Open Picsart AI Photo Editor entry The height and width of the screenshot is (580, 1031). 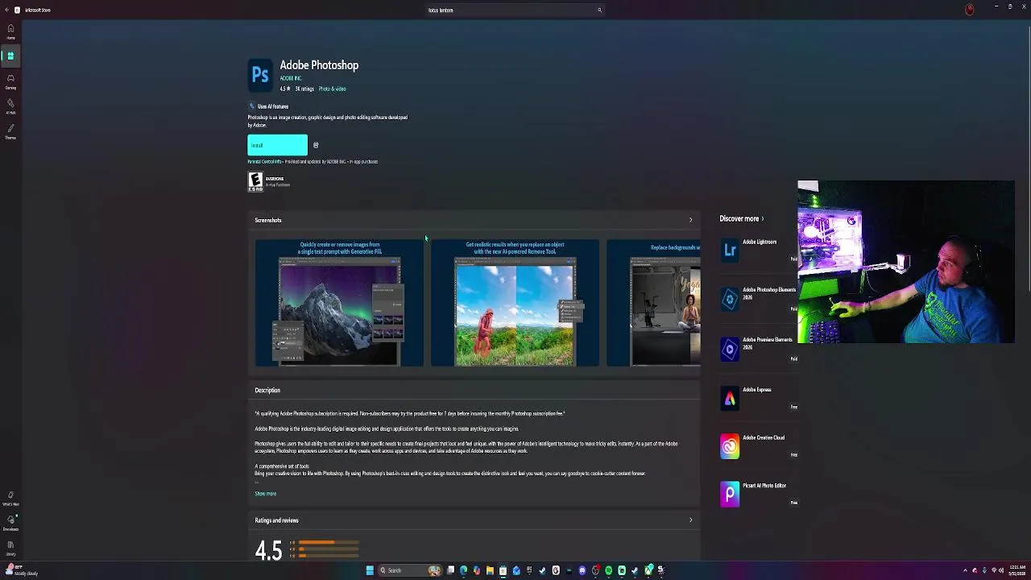[757, 494]
